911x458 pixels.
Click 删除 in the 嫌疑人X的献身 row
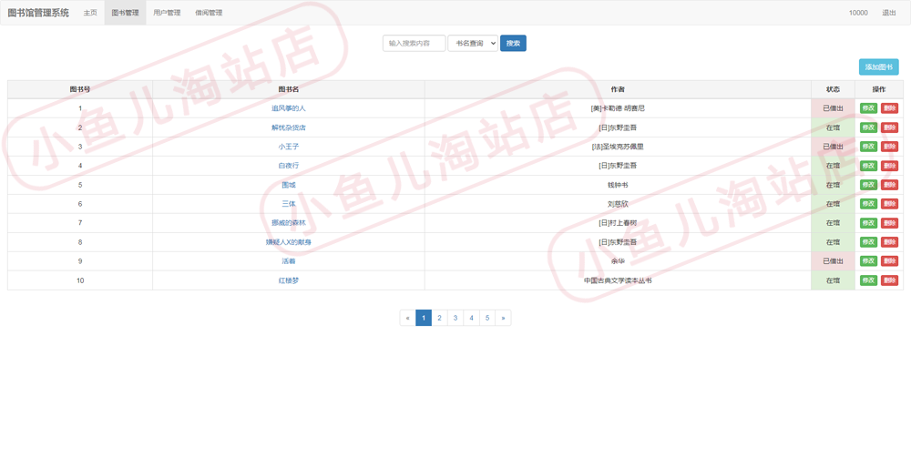pos(889,242)
